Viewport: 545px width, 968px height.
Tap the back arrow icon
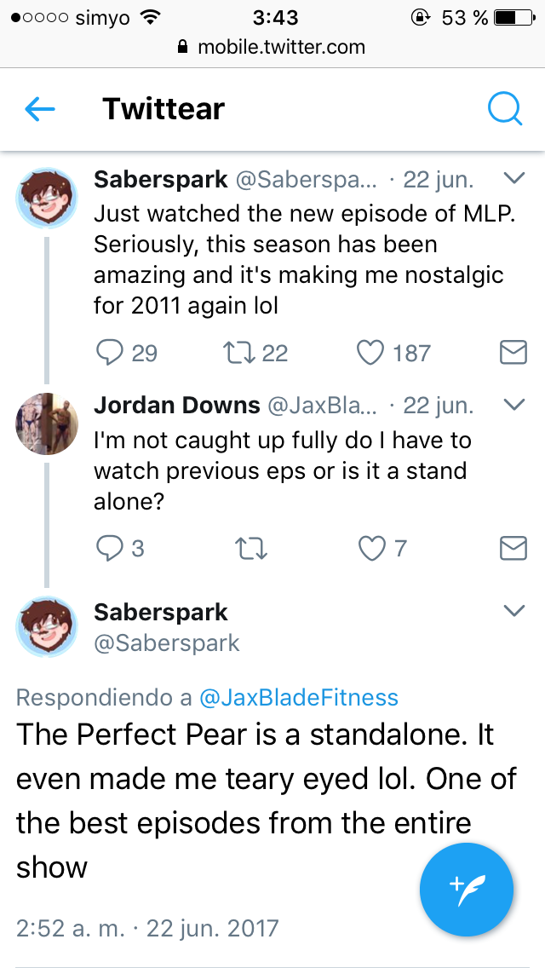[40, 109]
